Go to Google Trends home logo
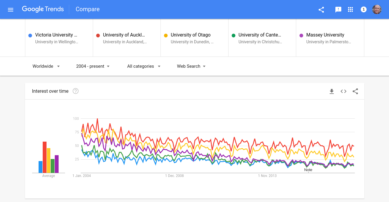Image resolution: width=389 pixels, height=202 pixels. tap(43, 9)
